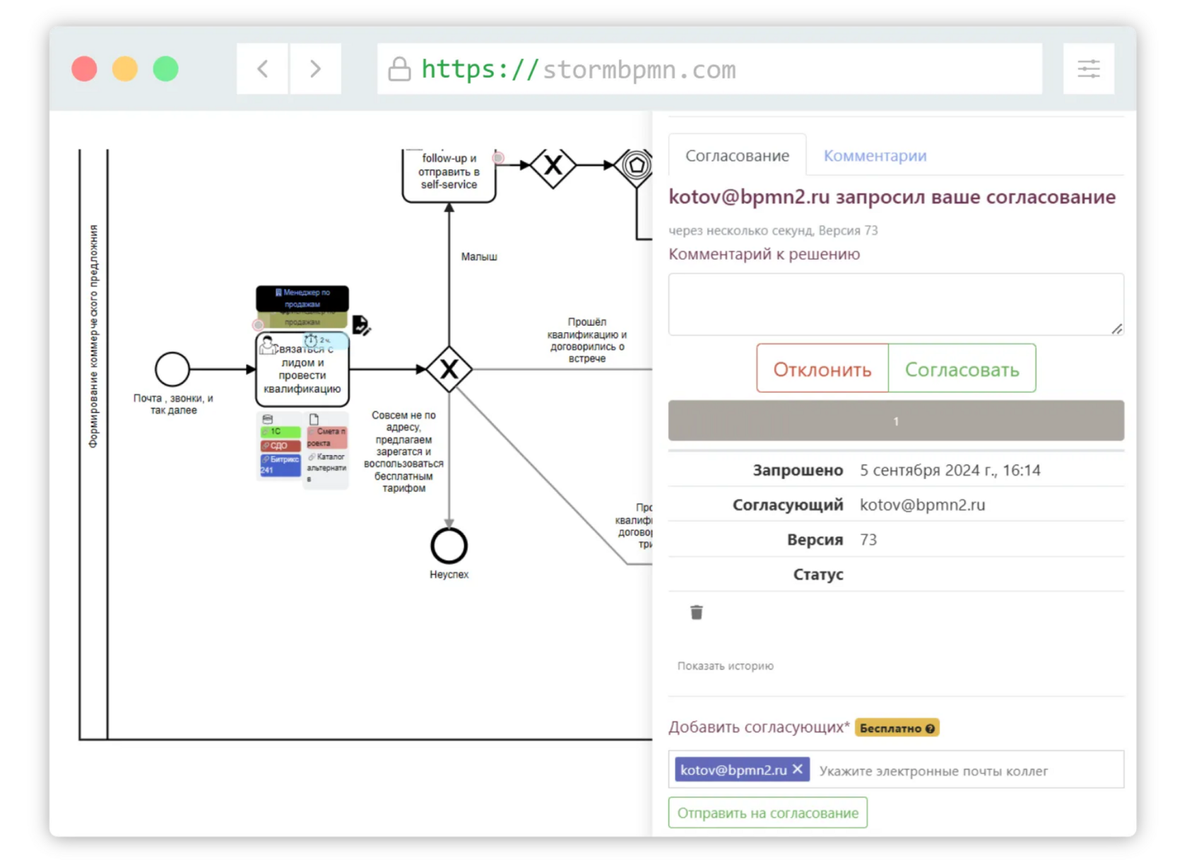Viewport: 1187px width, 863px height.
Task: Switch to the Комментарии tab
Action: click(x=875, y=155)
